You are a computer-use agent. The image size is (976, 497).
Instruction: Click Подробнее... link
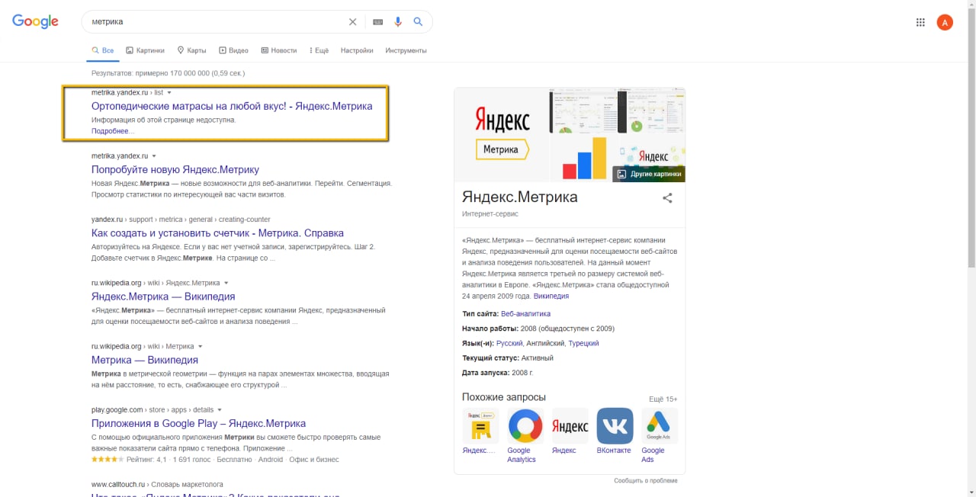(x=113, y=131)
